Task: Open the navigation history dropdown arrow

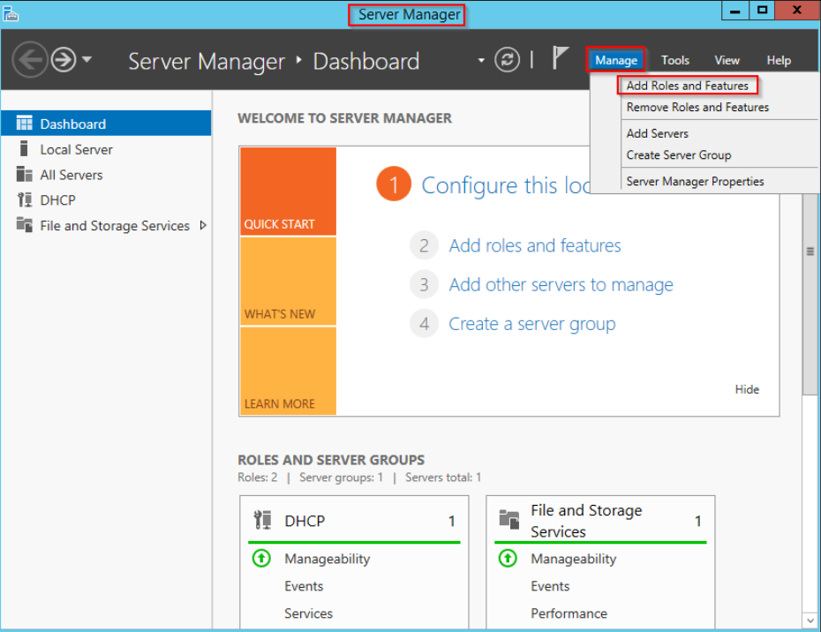Action: pyautogui.click(x=87, y=59)
